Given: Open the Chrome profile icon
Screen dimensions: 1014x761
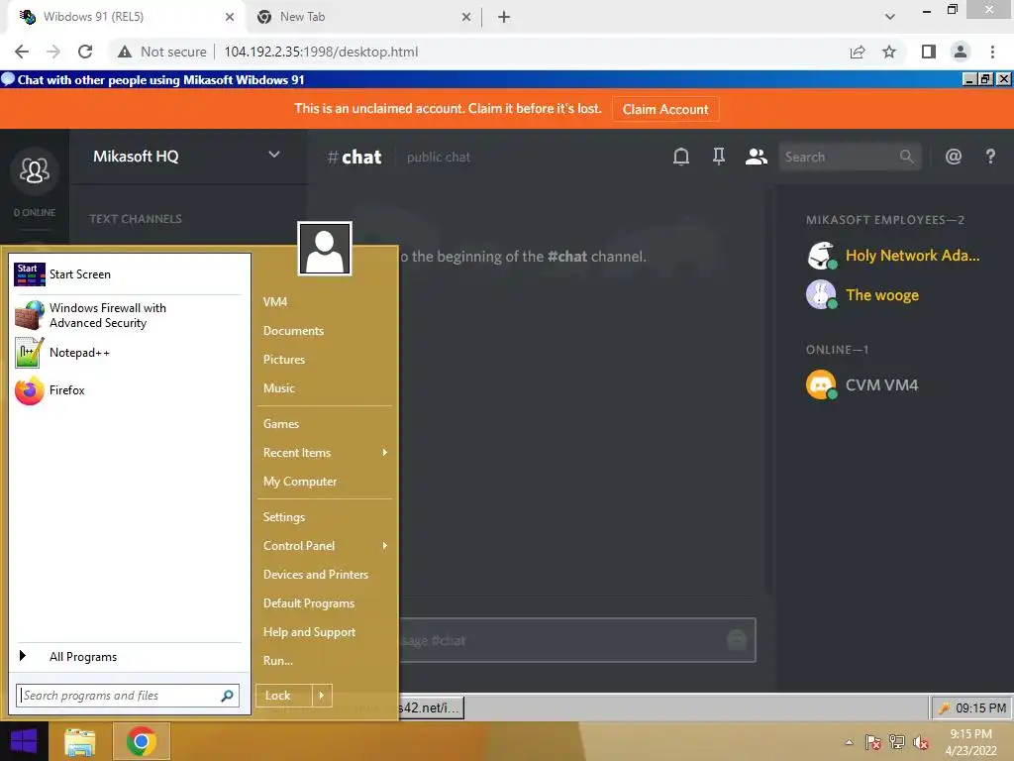Looking at the screenshot, I should point(961,52).
